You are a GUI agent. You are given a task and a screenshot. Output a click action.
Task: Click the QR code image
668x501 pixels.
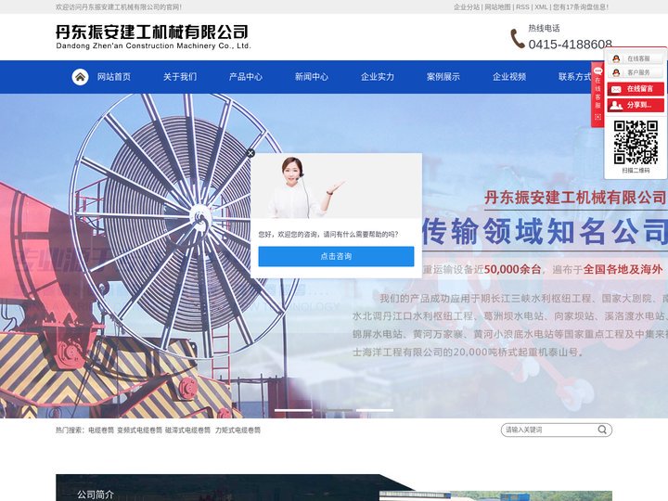(x=636, y=142)
